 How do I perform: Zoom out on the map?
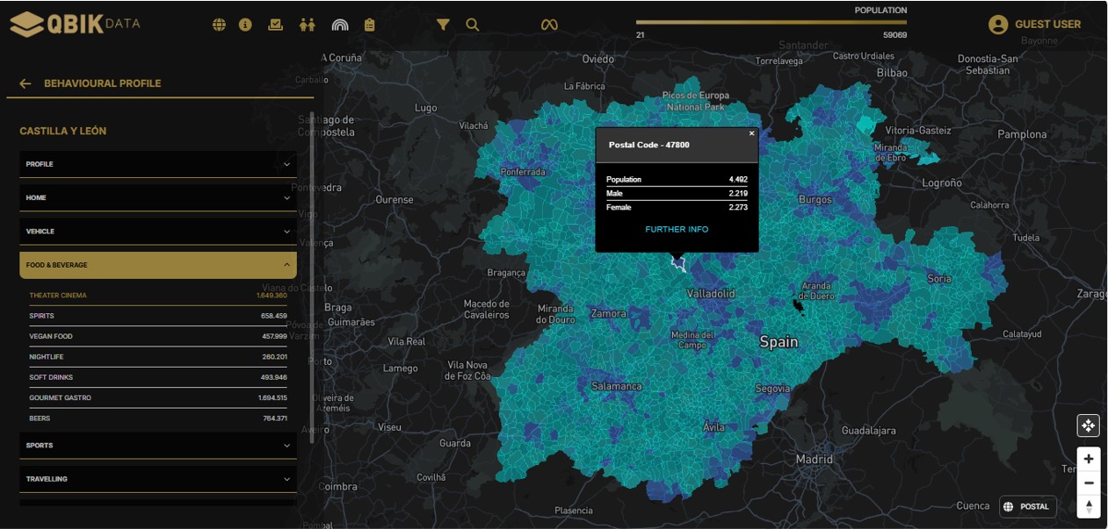[x=1088, y=483]
